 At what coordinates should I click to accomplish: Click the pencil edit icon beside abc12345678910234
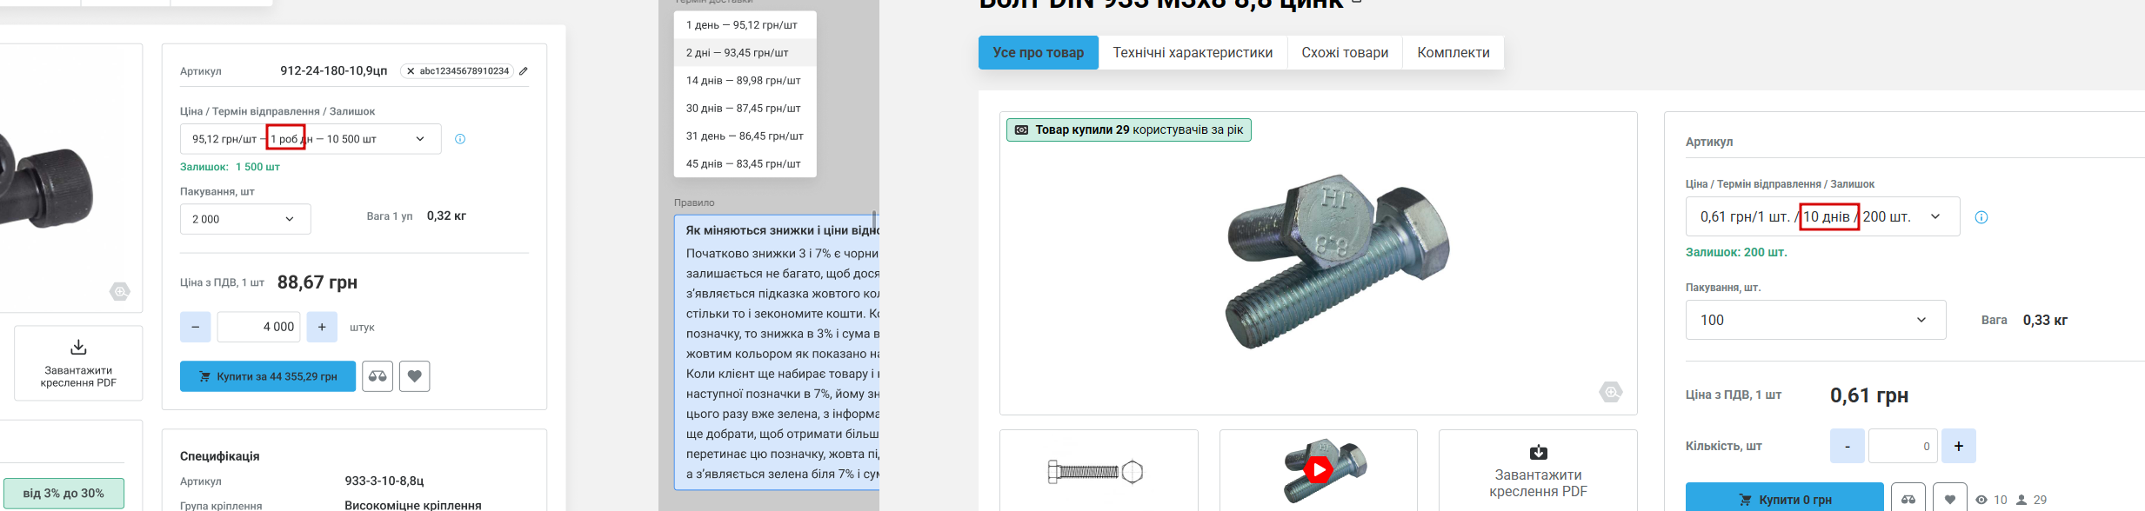524,71
